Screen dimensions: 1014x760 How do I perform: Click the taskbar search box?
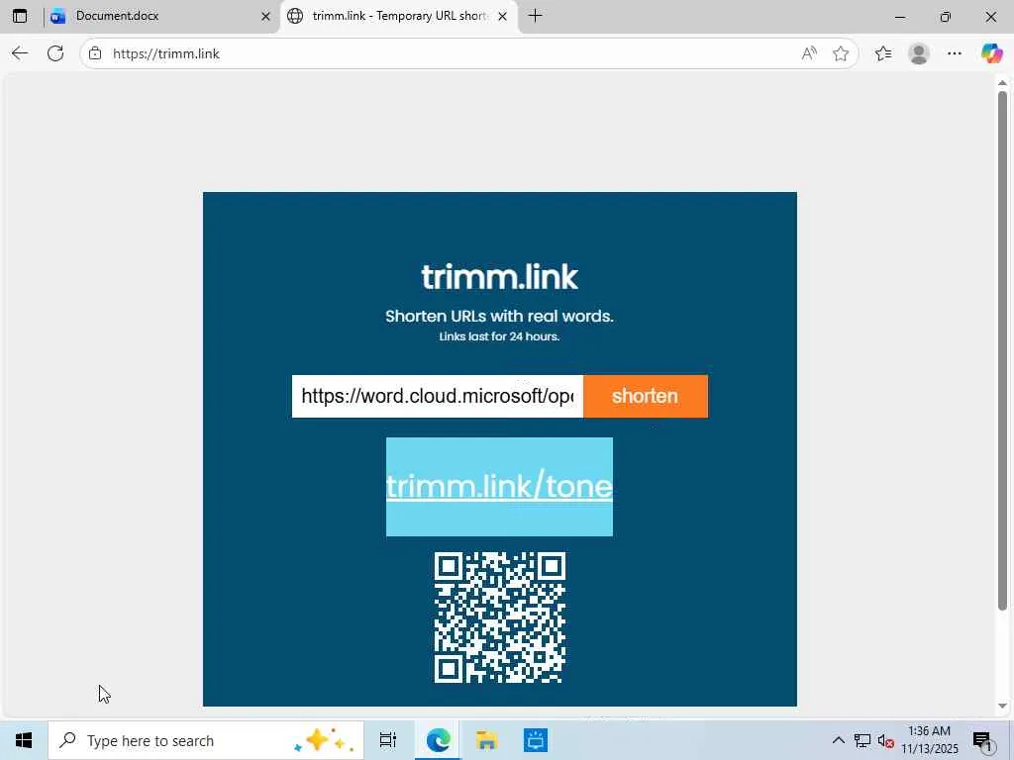(x=206, y=740)
